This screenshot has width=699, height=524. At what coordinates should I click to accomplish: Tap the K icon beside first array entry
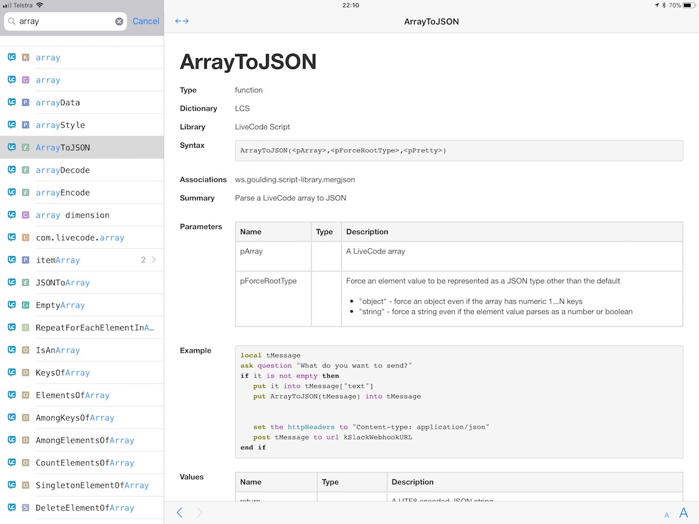[x=26, y=58]
